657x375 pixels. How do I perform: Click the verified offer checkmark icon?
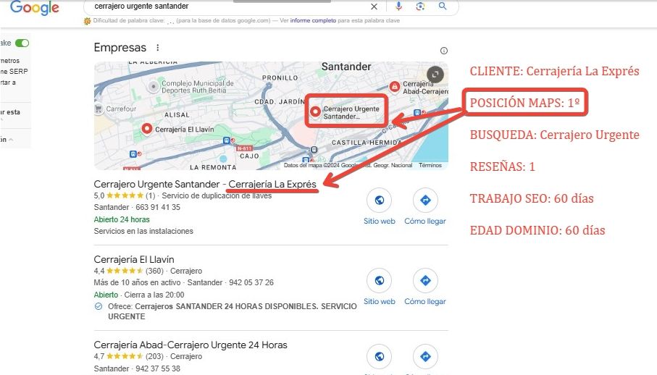click(x=99, y=306)
